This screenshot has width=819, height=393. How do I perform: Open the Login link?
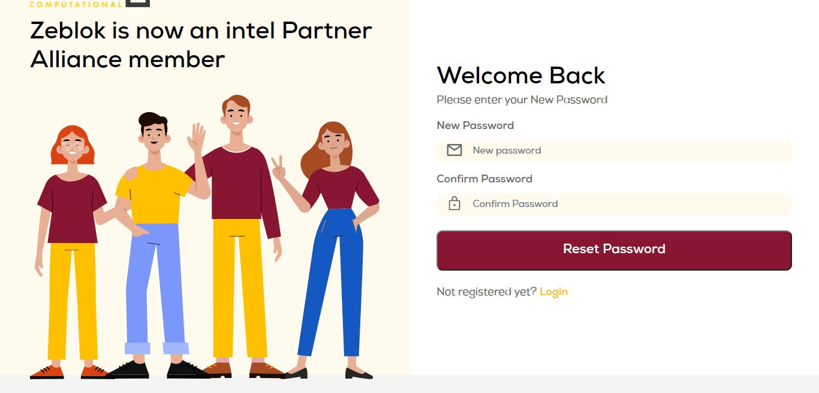coord(553,292)
